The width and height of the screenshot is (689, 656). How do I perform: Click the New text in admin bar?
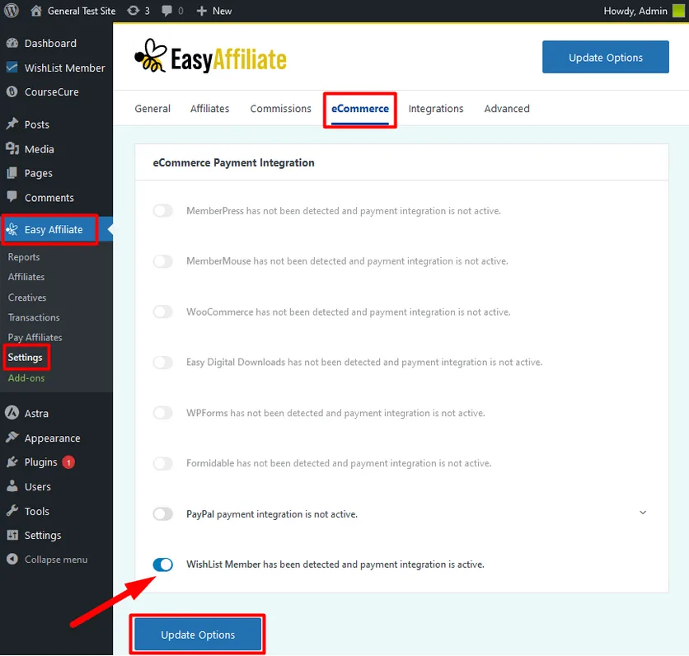(222, 11)
